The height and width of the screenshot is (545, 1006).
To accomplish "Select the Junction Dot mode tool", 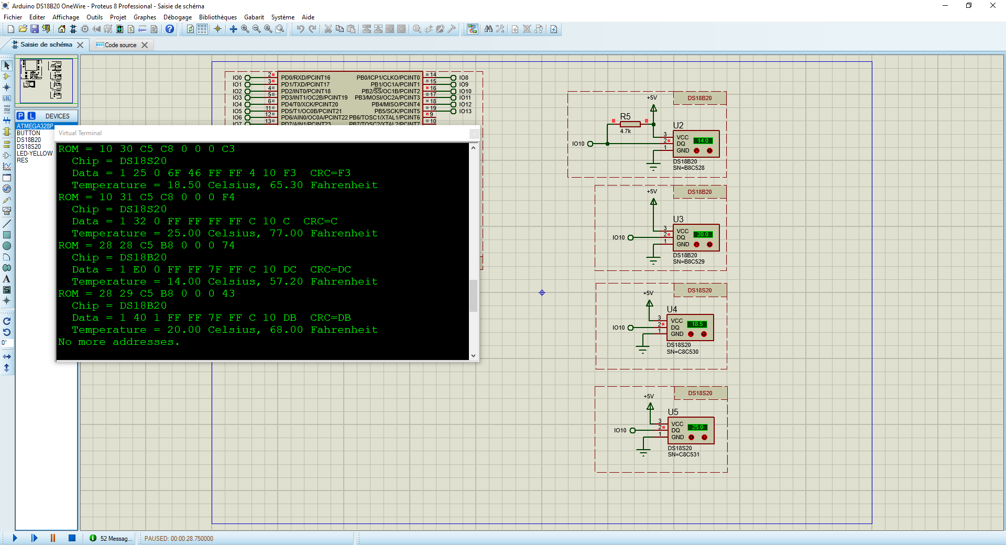I will point(7,88).
